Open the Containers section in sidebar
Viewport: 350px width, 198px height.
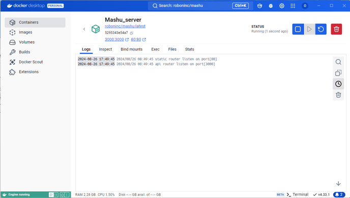tap(35, 22)
